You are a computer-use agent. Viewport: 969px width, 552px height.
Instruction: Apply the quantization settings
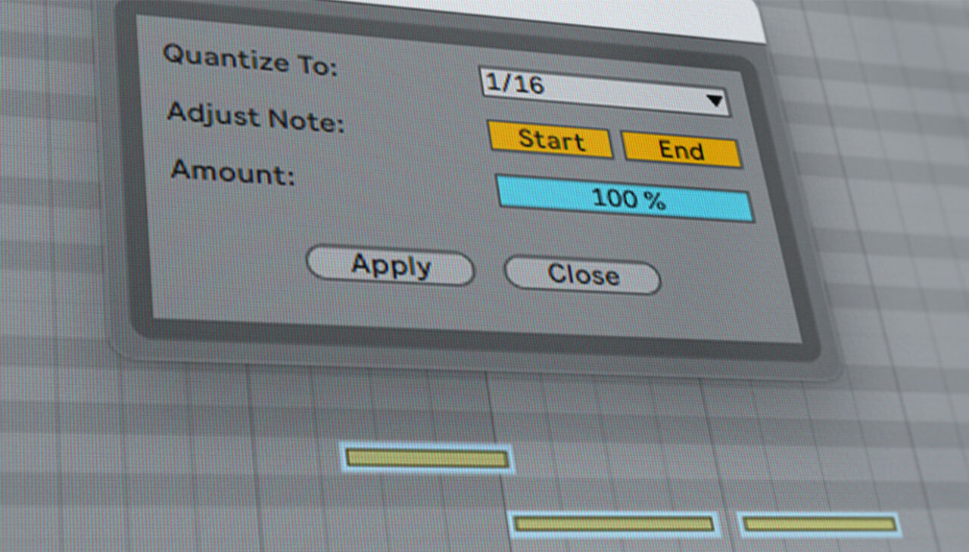(391, 265)
